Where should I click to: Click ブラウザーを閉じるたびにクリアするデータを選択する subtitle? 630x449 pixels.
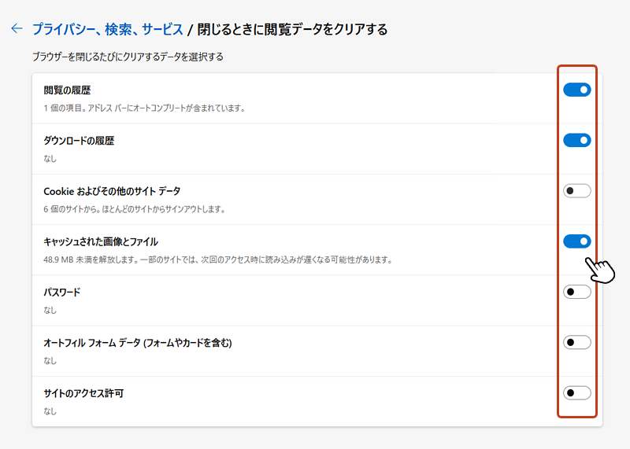128,57
